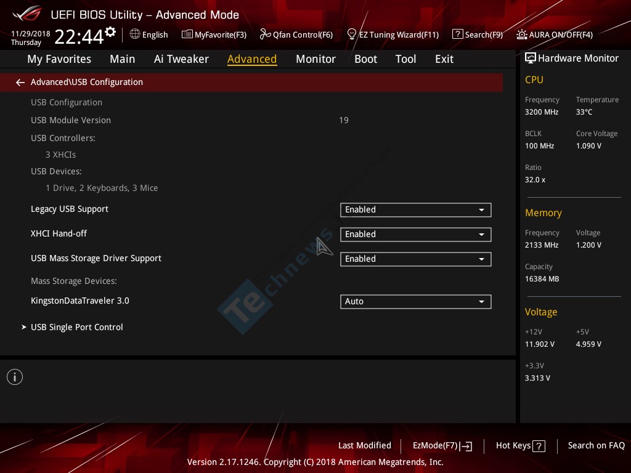Click the ROG logo icon
Image resolution: width=631 pixels, height=473 pixels.
click(x=27, y=14)
